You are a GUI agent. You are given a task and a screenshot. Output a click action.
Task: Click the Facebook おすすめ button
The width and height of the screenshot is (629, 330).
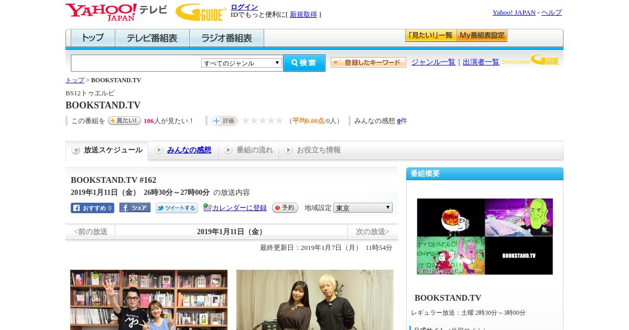(x=92, y=208)
